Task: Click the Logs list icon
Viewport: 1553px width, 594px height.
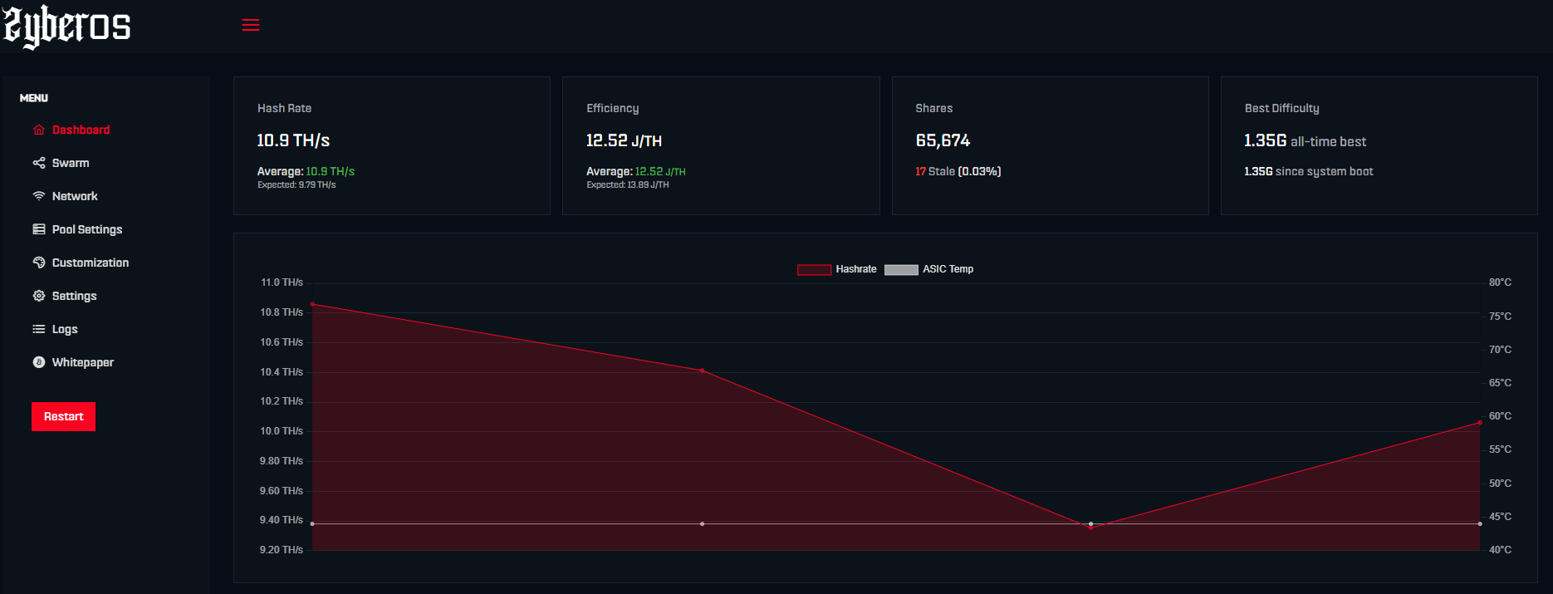Action: click(39, 329)
